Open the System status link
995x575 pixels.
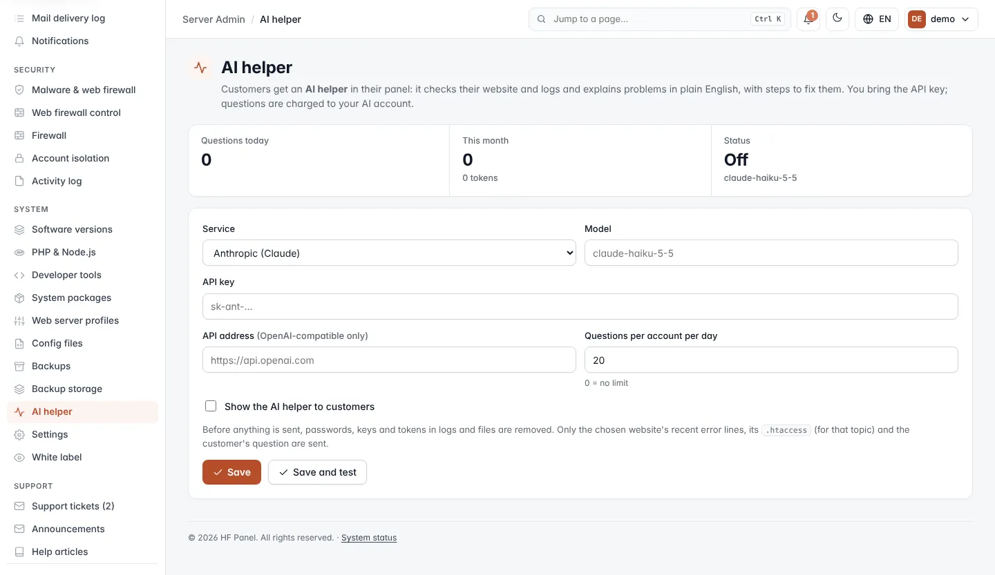369,538
